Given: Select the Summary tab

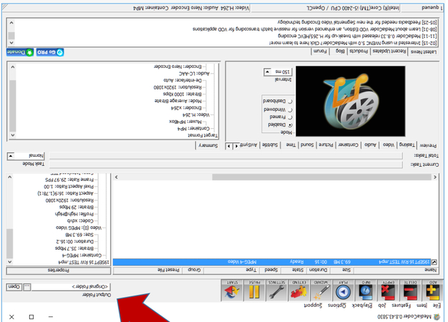Looking at the screenshot, I should coord(208,145).
